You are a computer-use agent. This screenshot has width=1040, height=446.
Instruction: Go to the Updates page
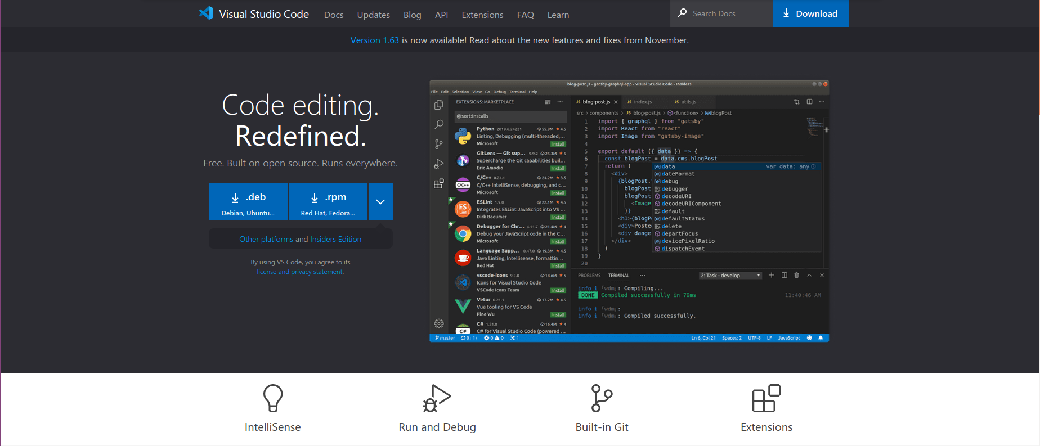click(373, 15)
